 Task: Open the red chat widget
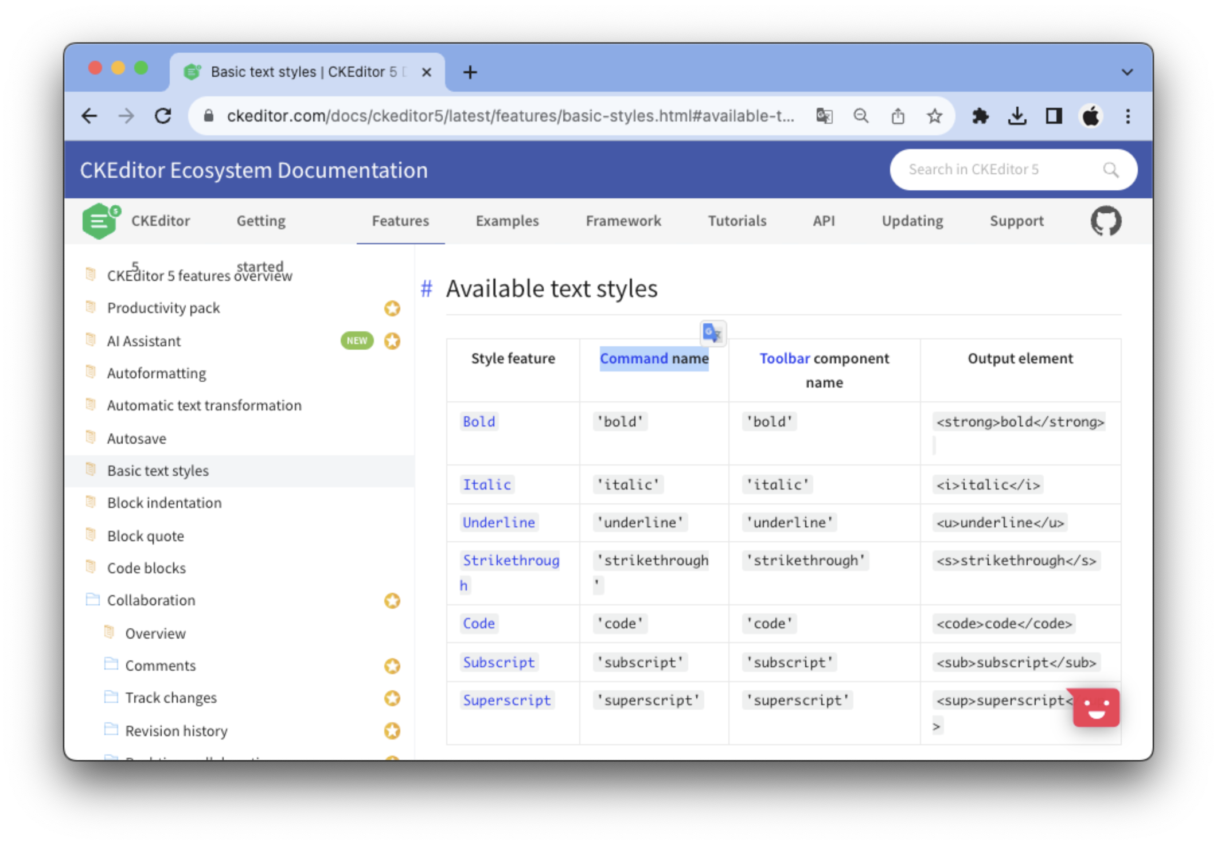point(1095,707)
